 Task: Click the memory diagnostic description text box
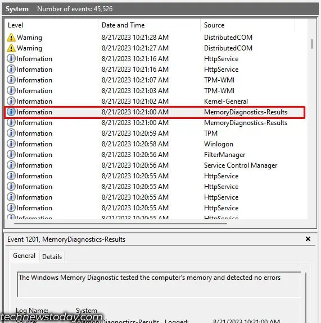point(159,284)
